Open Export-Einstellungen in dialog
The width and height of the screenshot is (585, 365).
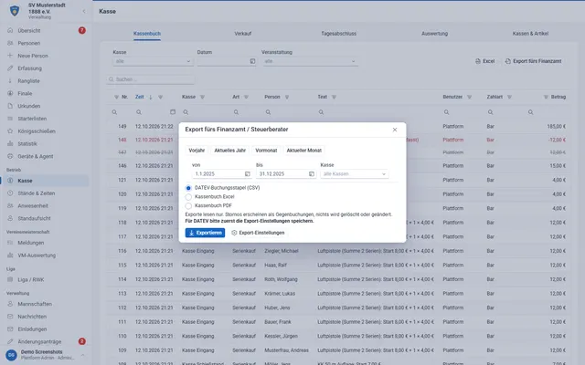pyautogui.click(x=258, y=233)
